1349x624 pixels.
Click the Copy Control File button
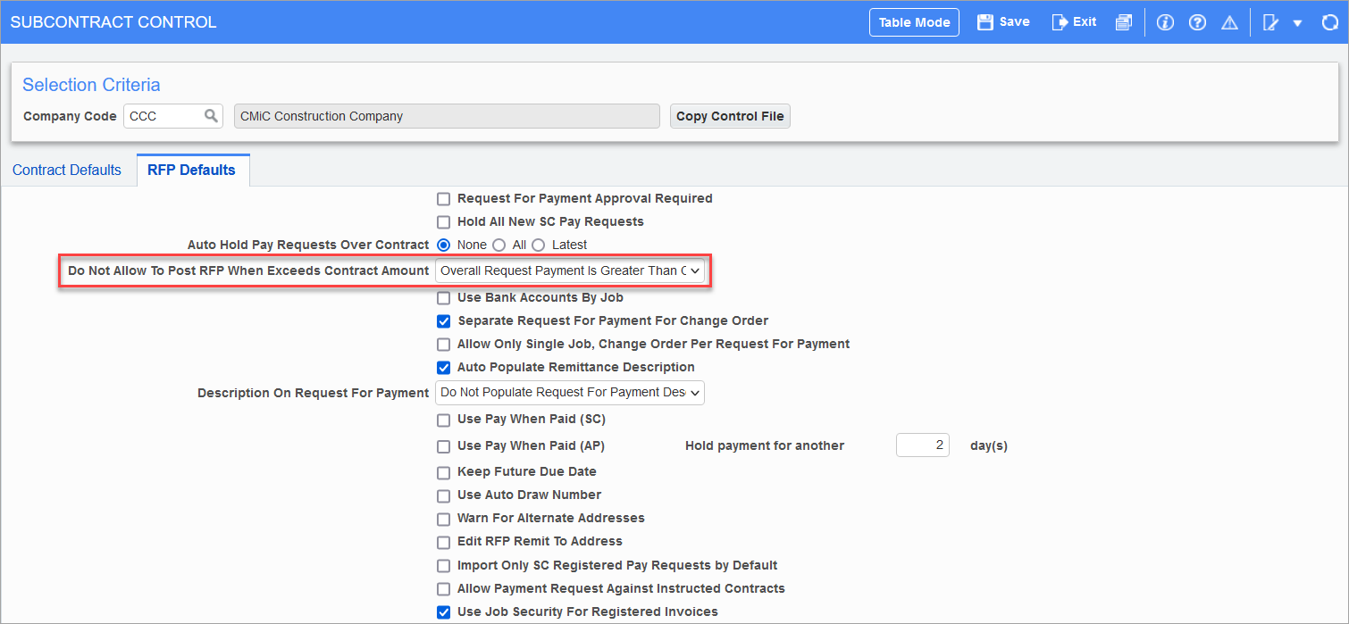pos(729,115)
